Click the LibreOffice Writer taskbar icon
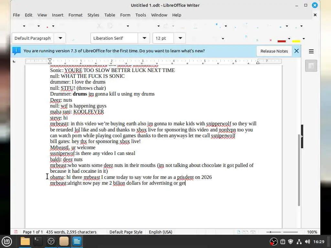 click(77, 241)
